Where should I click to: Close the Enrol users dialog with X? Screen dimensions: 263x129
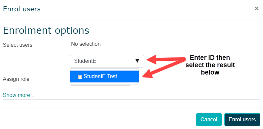click(257, 9)
